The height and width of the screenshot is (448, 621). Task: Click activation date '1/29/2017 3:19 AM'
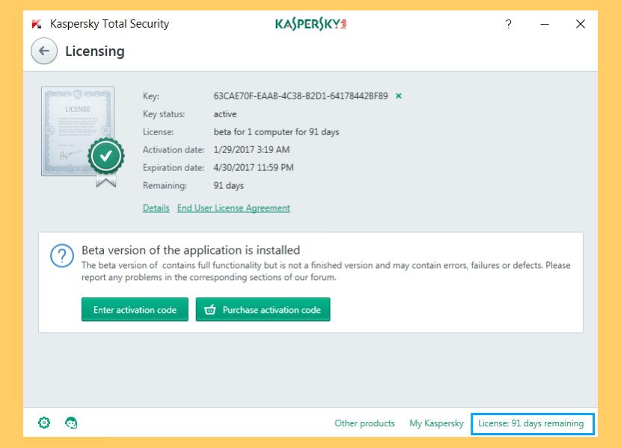(251, 150)
